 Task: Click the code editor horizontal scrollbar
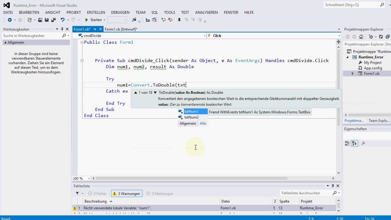[192, 178]
